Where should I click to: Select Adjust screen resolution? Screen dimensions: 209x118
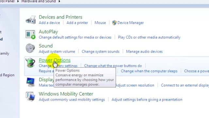(135, 85)
